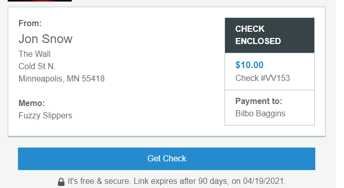Click the Cold St N. address line
344x188 pixels.
(x=37, y=66)
